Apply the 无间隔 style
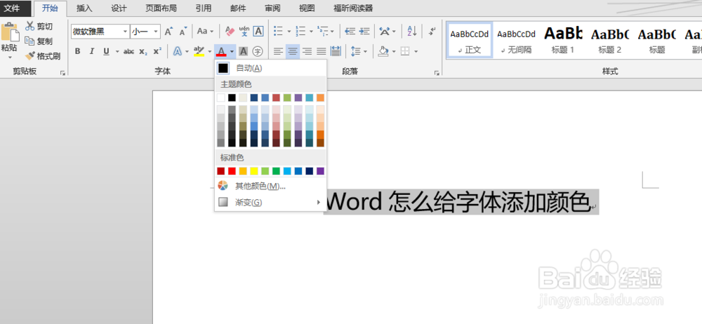The image size is (702, 324). [x=517, y=40]
